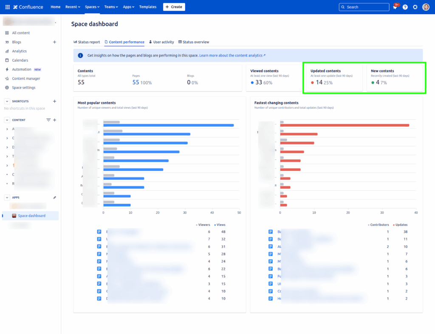Image resolution: width=435 pixels, height=334 pixels.
Task: Toggle the Updates legend in Fastest changing contents
Action: coord(401,225)
